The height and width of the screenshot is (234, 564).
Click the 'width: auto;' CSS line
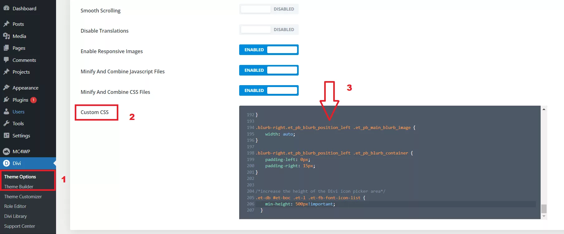[x=280, y=134]
